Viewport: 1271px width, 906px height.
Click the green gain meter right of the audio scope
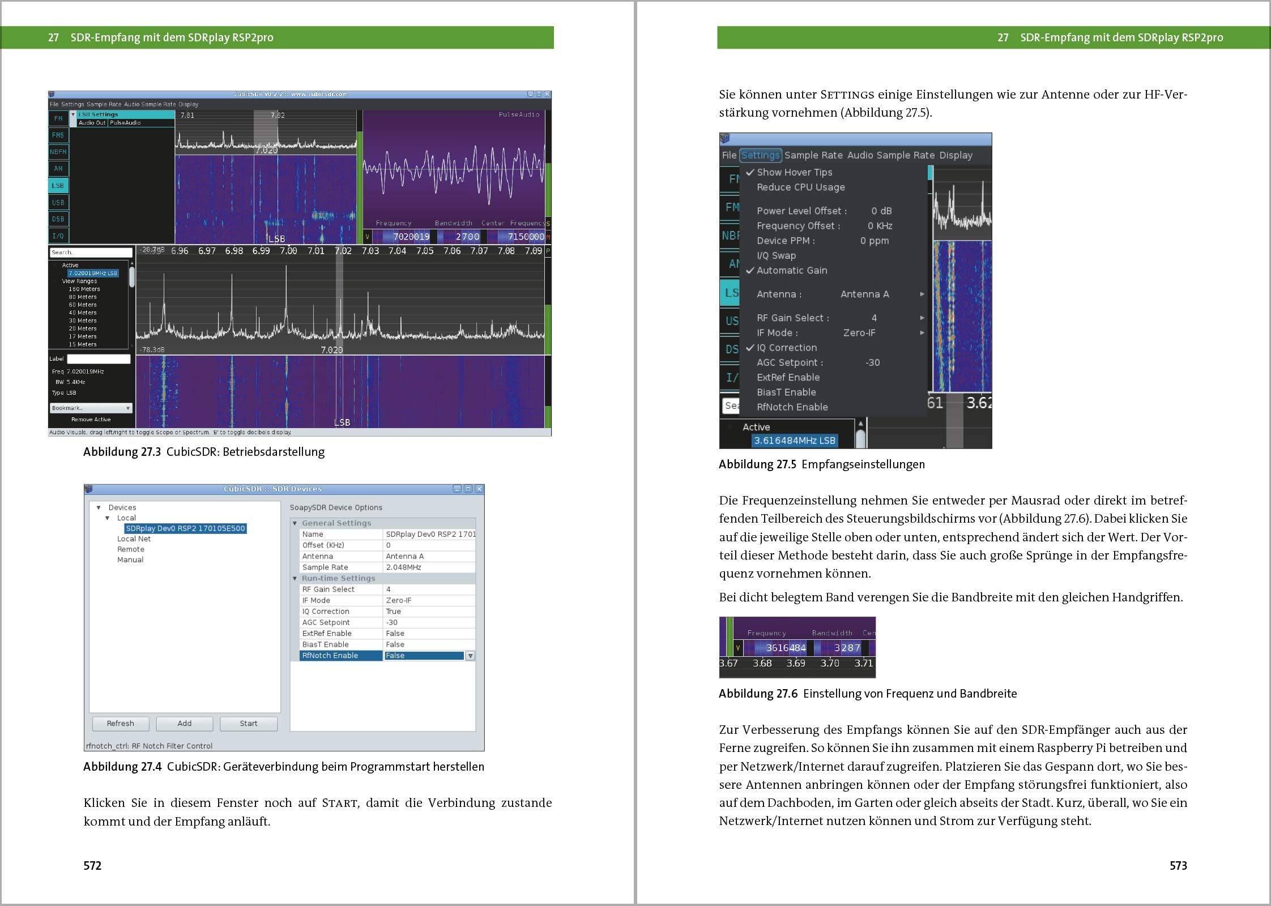pyautogui.click(x=548, y=190)
